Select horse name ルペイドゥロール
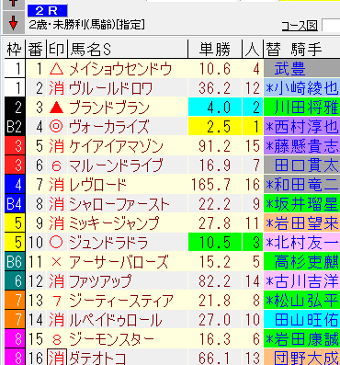This screenshot has height=365, width=340. [x=115, y=320]
